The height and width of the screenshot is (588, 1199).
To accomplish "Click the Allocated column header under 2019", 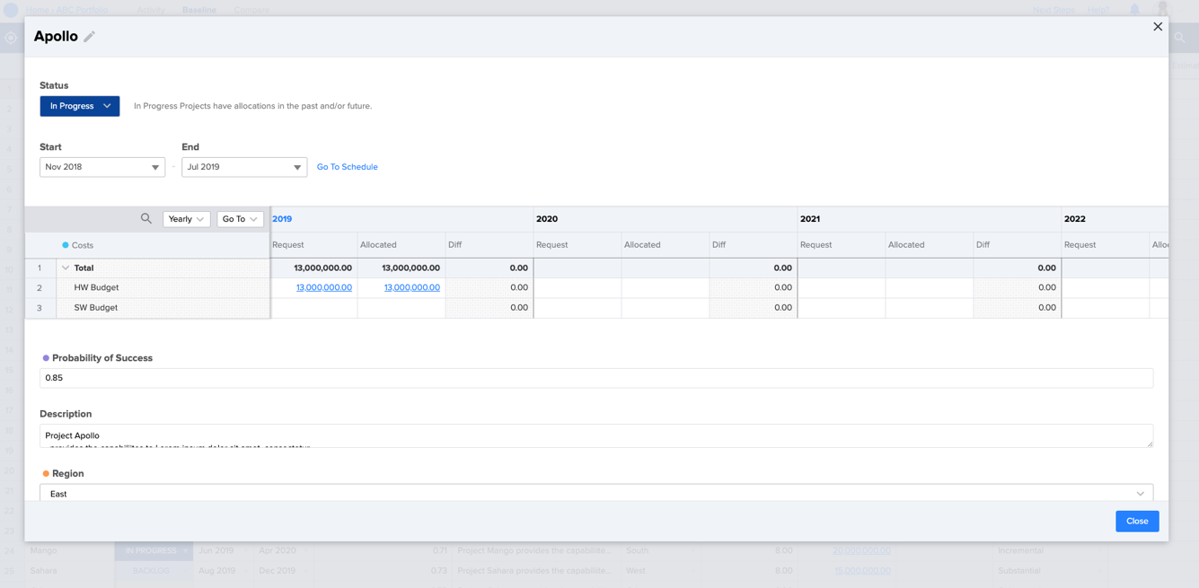I will click(x=378, y=245).
